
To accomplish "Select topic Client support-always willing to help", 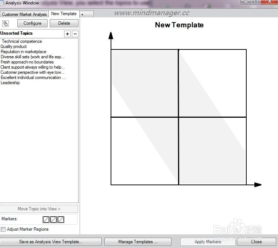I will [x=32, y=67].
